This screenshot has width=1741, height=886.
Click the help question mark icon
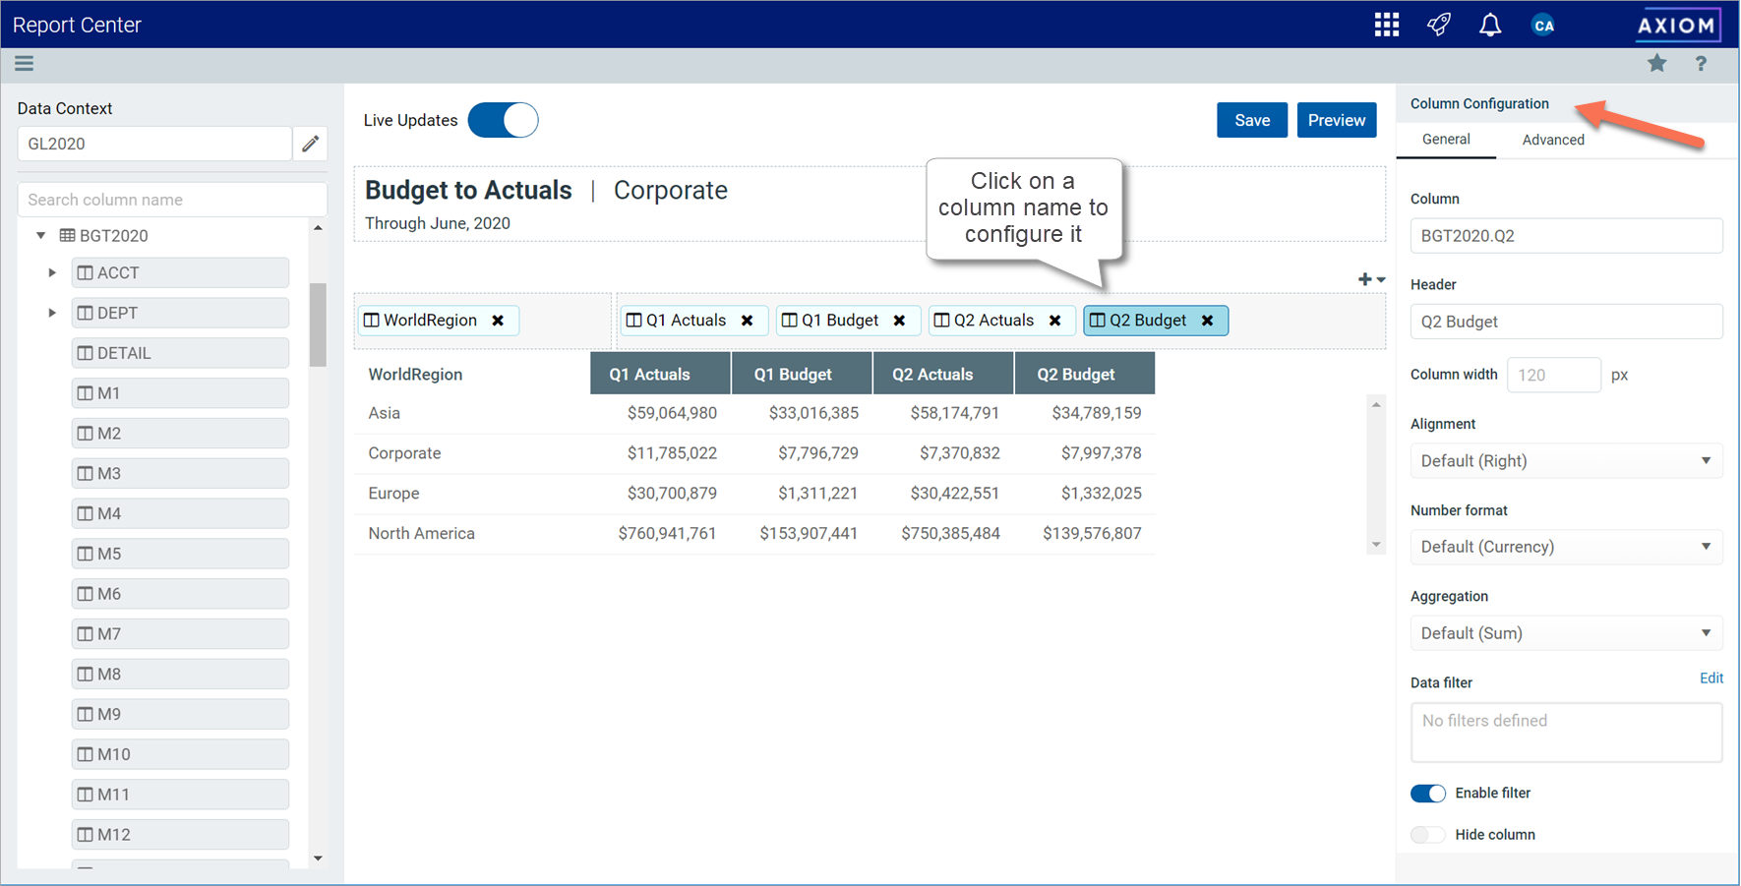point(1701,63)
